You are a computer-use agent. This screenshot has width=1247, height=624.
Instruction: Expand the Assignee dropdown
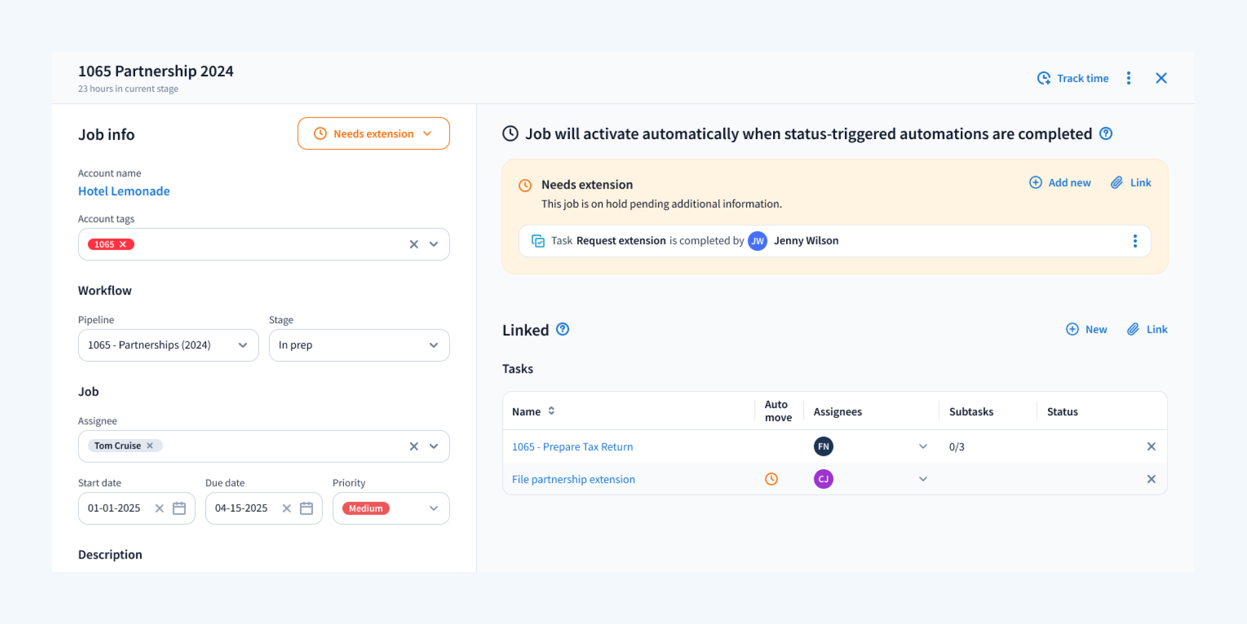(434, 446)
